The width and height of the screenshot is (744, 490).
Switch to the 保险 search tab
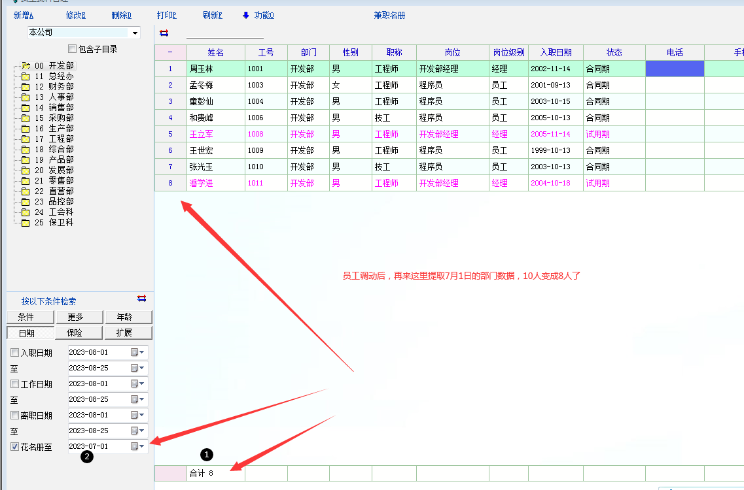(x=74, y=333)
